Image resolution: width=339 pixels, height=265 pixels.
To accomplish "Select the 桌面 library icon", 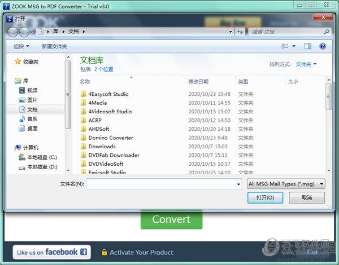I will [22, 129].
